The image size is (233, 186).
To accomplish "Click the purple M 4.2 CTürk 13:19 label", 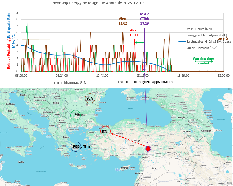I will (144, 18).
